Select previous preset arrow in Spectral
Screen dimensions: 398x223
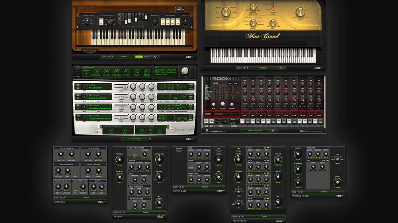click(x=61, y=198)
